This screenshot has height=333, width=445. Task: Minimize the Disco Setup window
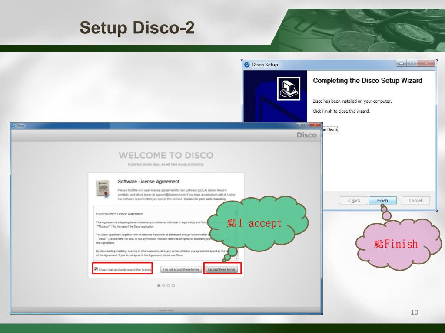401,63
